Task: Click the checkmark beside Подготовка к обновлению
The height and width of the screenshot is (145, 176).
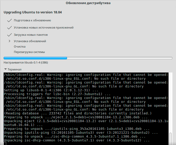Action: coord(10,20)
